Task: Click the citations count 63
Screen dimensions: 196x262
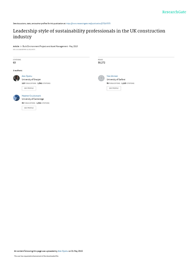Action: point(14,62)
